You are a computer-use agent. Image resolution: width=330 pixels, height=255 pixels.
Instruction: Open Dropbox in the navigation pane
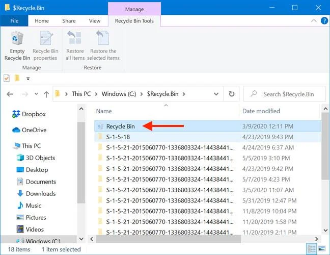[x=29, y=114]
